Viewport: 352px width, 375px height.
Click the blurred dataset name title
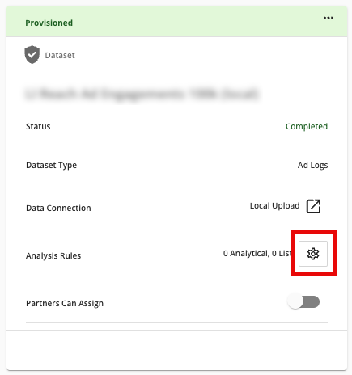[x=142, y=94]
